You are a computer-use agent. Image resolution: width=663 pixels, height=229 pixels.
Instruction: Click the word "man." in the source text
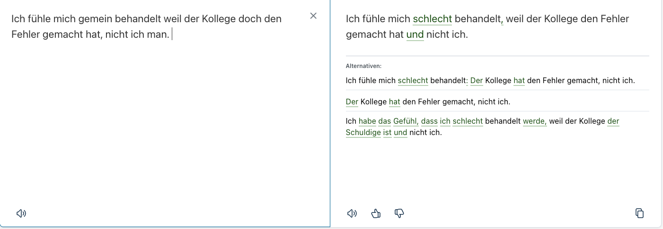158,35
